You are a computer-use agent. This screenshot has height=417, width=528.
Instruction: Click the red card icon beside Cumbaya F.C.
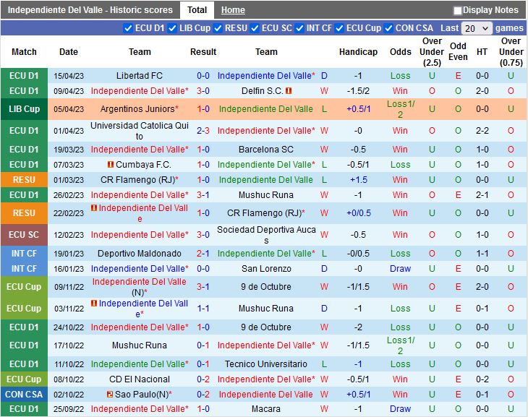point(111,165)
